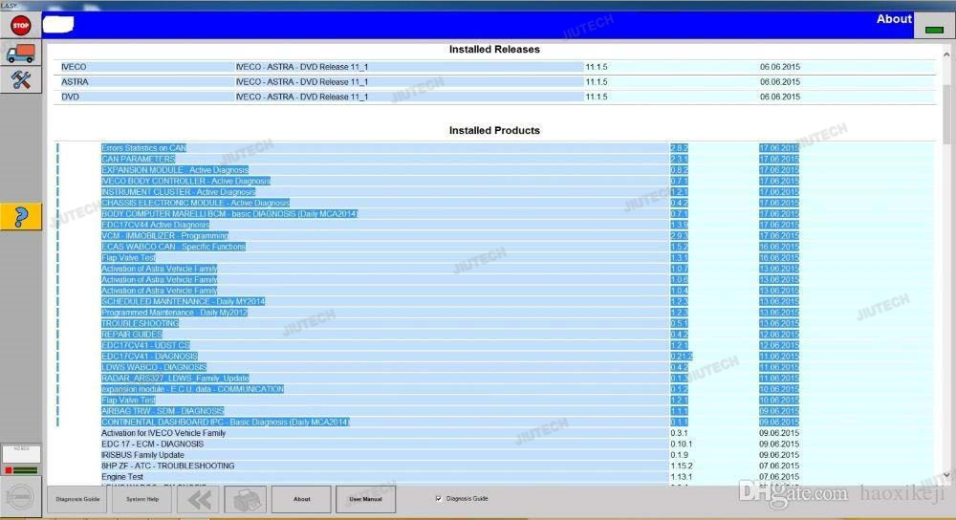Click the small white module panel in sidebar
Screen dimensions: 956x520
pyautogui.click(x=21, y=453)
